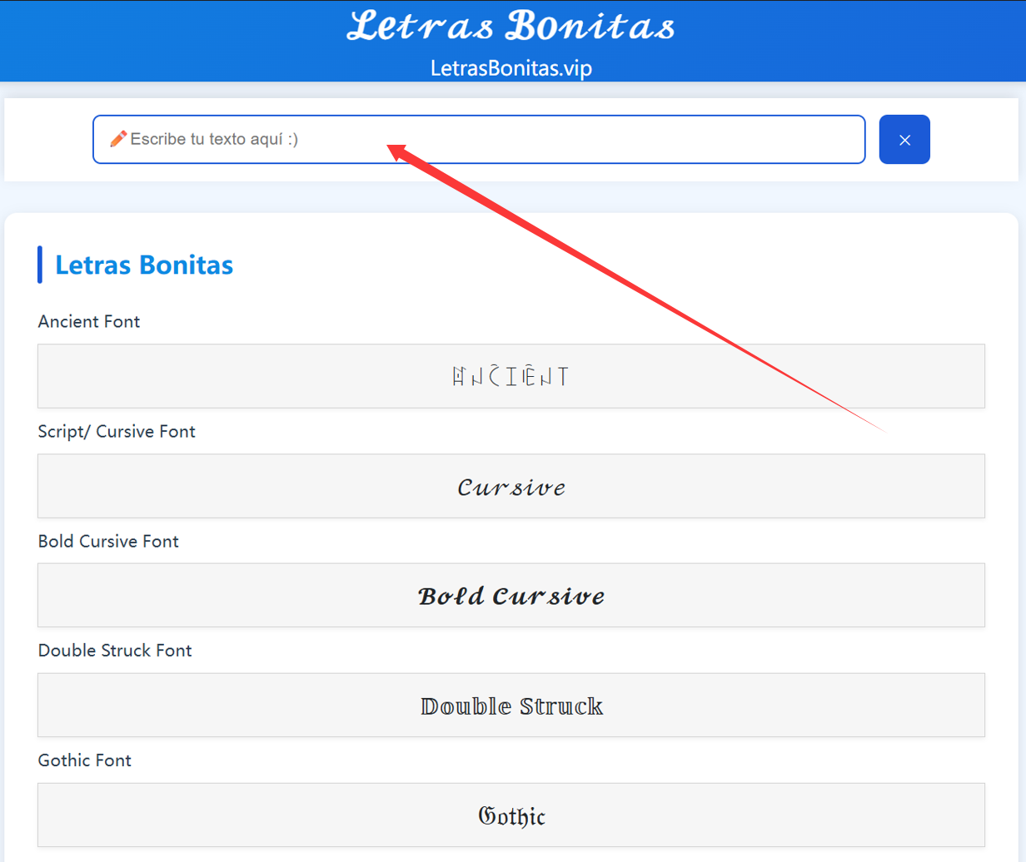Viewport: 1026px width, 862px height.
Task: Select the 'Bold Cursive Font' label
Action: click(x=108, y=542)
